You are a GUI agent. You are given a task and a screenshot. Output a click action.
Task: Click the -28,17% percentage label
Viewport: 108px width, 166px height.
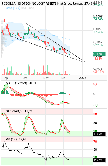[98, 71]
